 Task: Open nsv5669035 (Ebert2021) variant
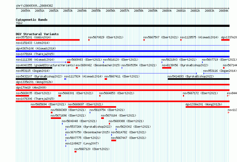[x=34, y=93]
